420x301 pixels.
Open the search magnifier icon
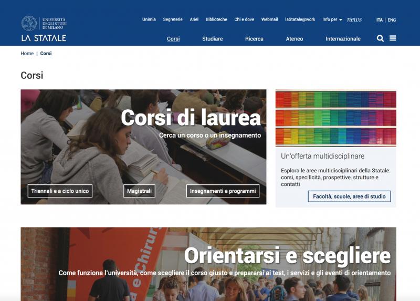(x=380, y=38)
